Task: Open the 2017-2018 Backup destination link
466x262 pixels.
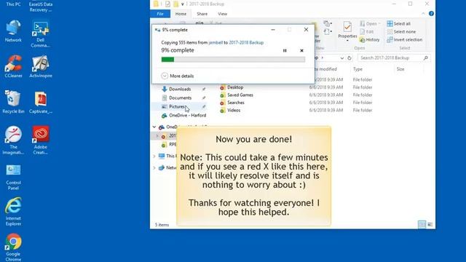Action: [246, 42]
